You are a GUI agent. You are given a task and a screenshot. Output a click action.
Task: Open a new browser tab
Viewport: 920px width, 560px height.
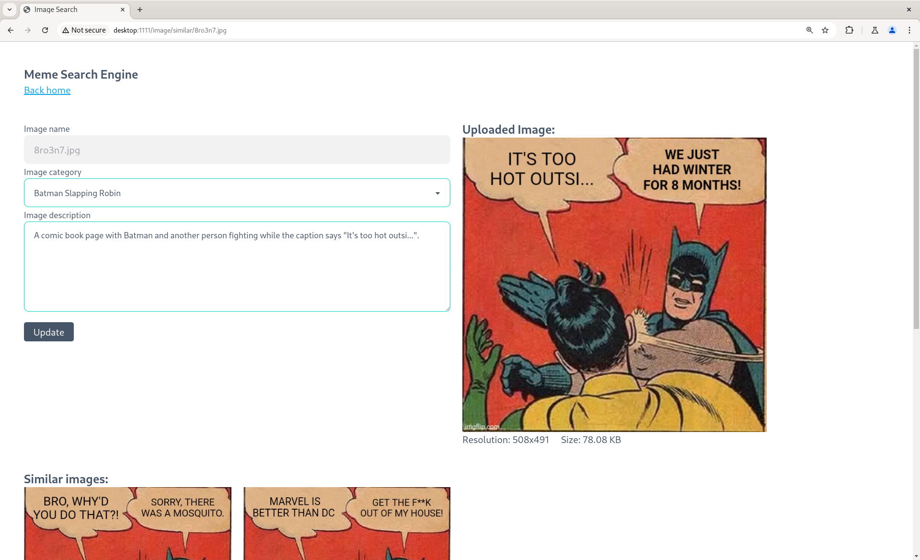139,10
